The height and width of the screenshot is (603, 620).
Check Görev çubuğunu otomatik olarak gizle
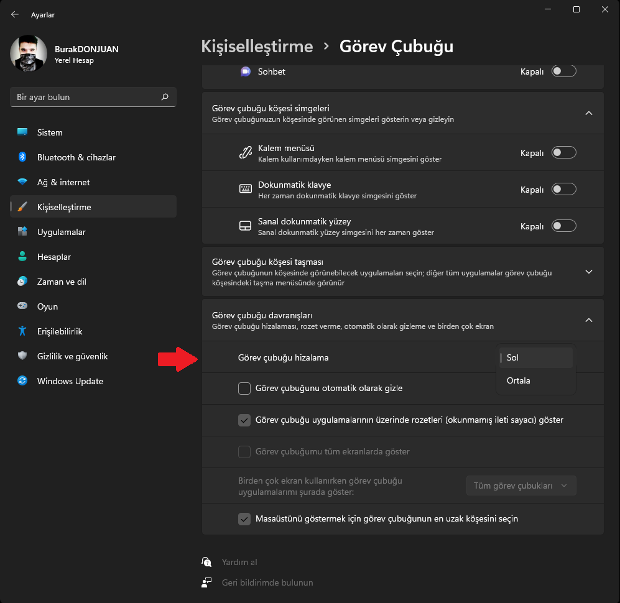point(244,389)
